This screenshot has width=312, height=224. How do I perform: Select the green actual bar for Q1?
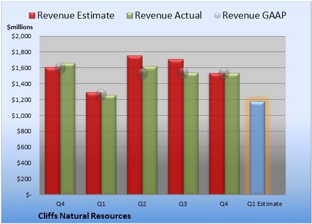tap(109, 144)
